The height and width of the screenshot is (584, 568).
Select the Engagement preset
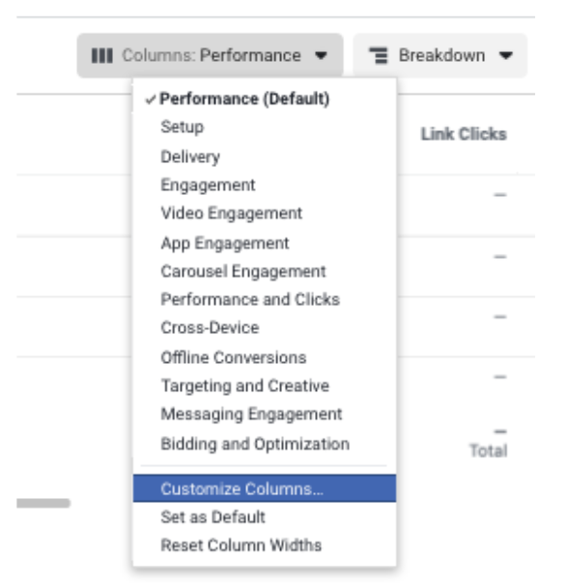(x=265, y=185)
